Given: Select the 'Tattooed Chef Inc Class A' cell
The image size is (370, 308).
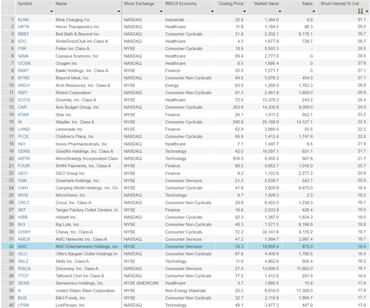Looking at the screenshot, I should [87, 276].
